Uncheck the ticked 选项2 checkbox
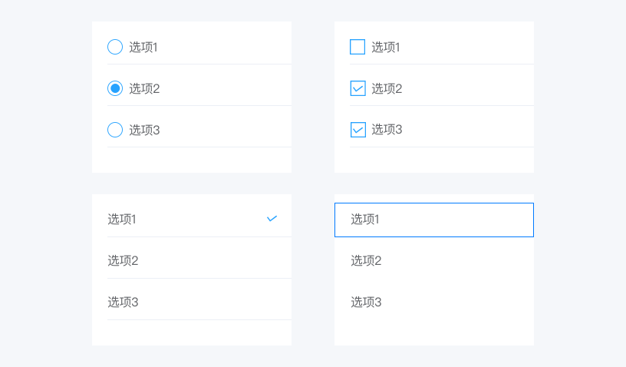The height and width of the screenshot is (367, 626). (357, 88)
